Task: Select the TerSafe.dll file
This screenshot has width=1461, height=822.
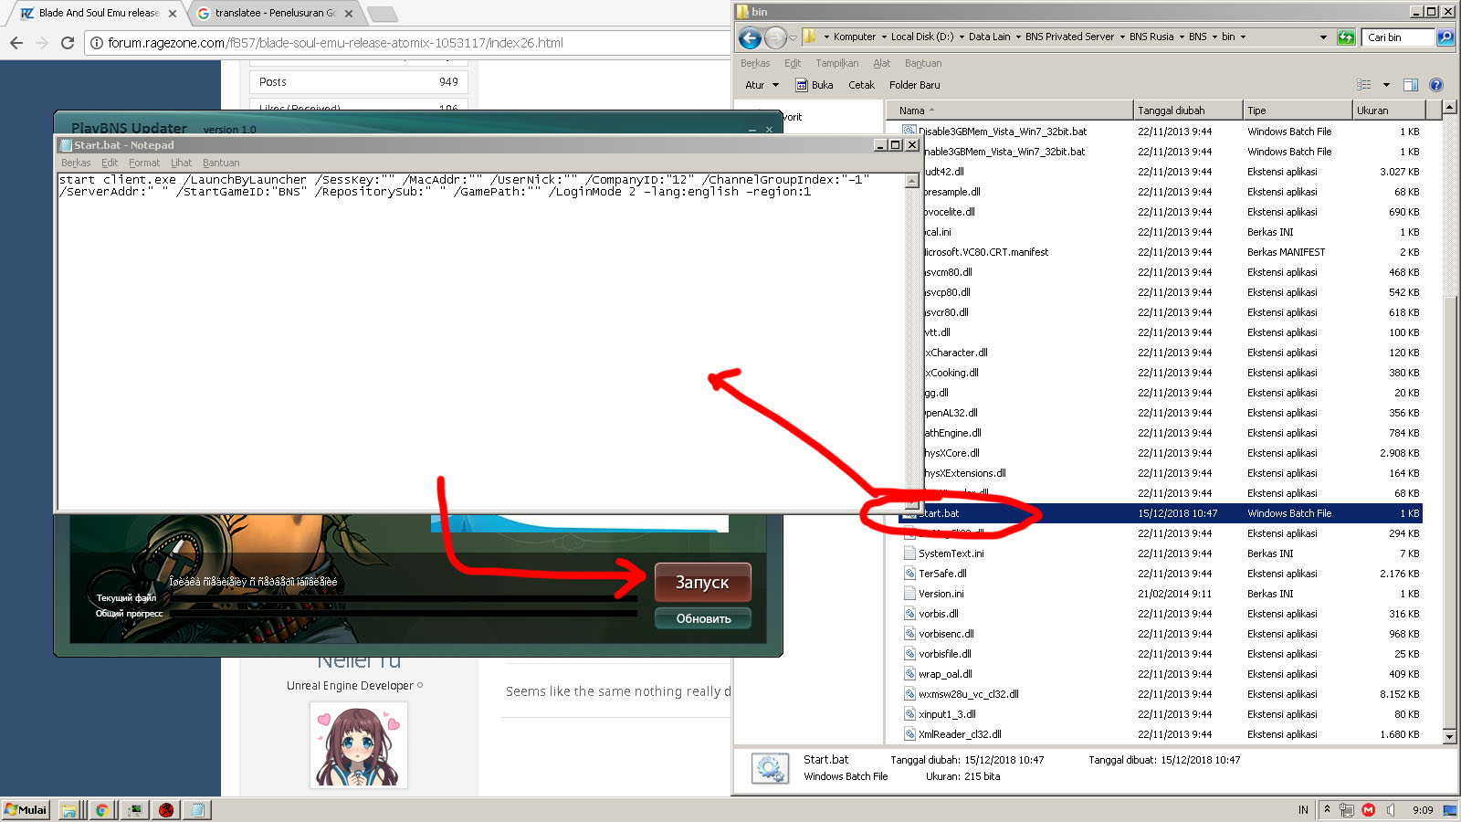Action: (x=942, y=574)
